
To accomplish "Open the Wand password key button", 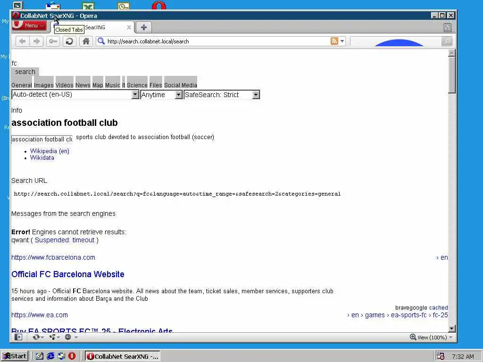I will pos(53,41).
